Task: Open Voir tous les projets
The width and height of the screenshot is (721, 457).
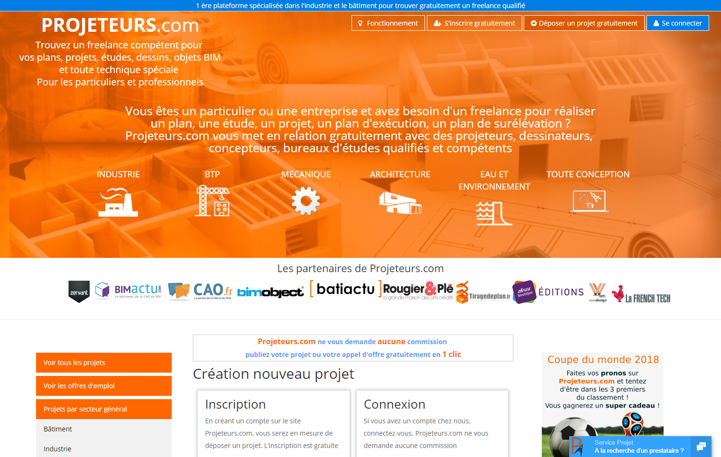Action: coord(104,363)
